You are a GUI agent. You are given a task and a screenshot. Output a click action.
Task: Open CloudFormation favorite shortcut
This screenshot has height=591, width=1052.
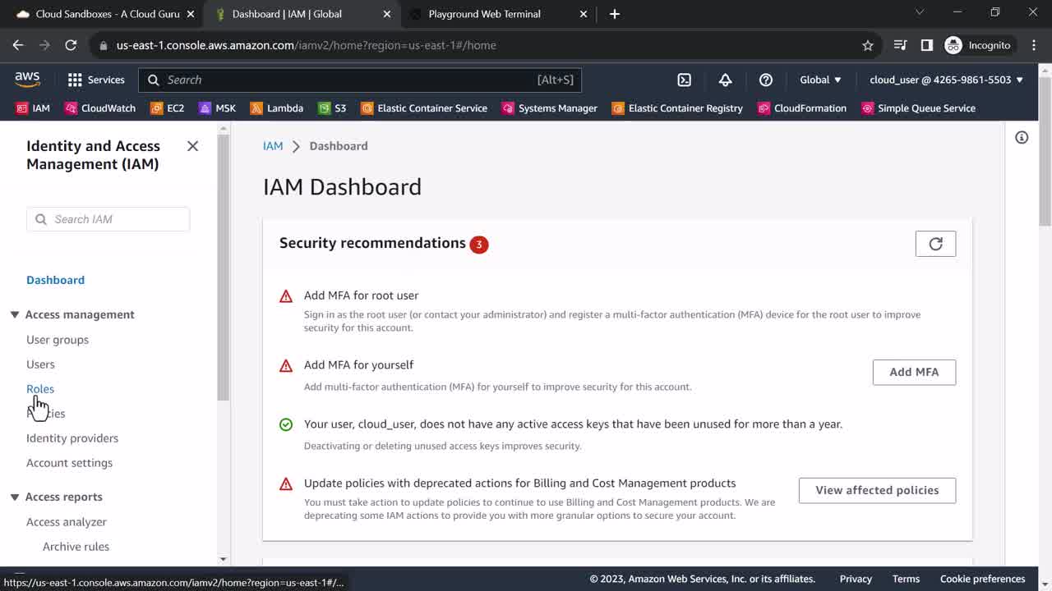click(x=802, y=108)
